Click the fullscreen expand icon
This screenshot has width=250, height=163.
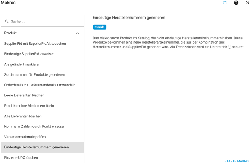coord(225,3)
